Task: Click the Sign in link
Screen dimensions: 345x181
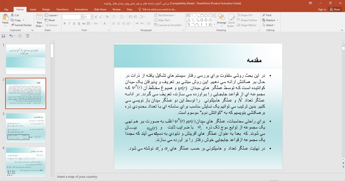Action: [322, 9]
